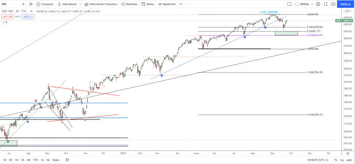The image size is (355, 164).
Task: Click the legend status dot icon
Action: (x=32, y=11)
